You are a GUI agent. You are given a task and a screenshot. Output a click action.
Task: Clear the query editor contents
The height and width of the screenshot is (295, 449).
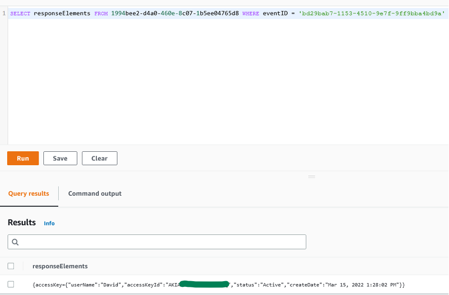99,158
